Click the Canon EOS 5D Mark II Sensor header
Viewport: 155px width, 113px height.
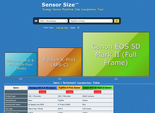coord(97,88)
